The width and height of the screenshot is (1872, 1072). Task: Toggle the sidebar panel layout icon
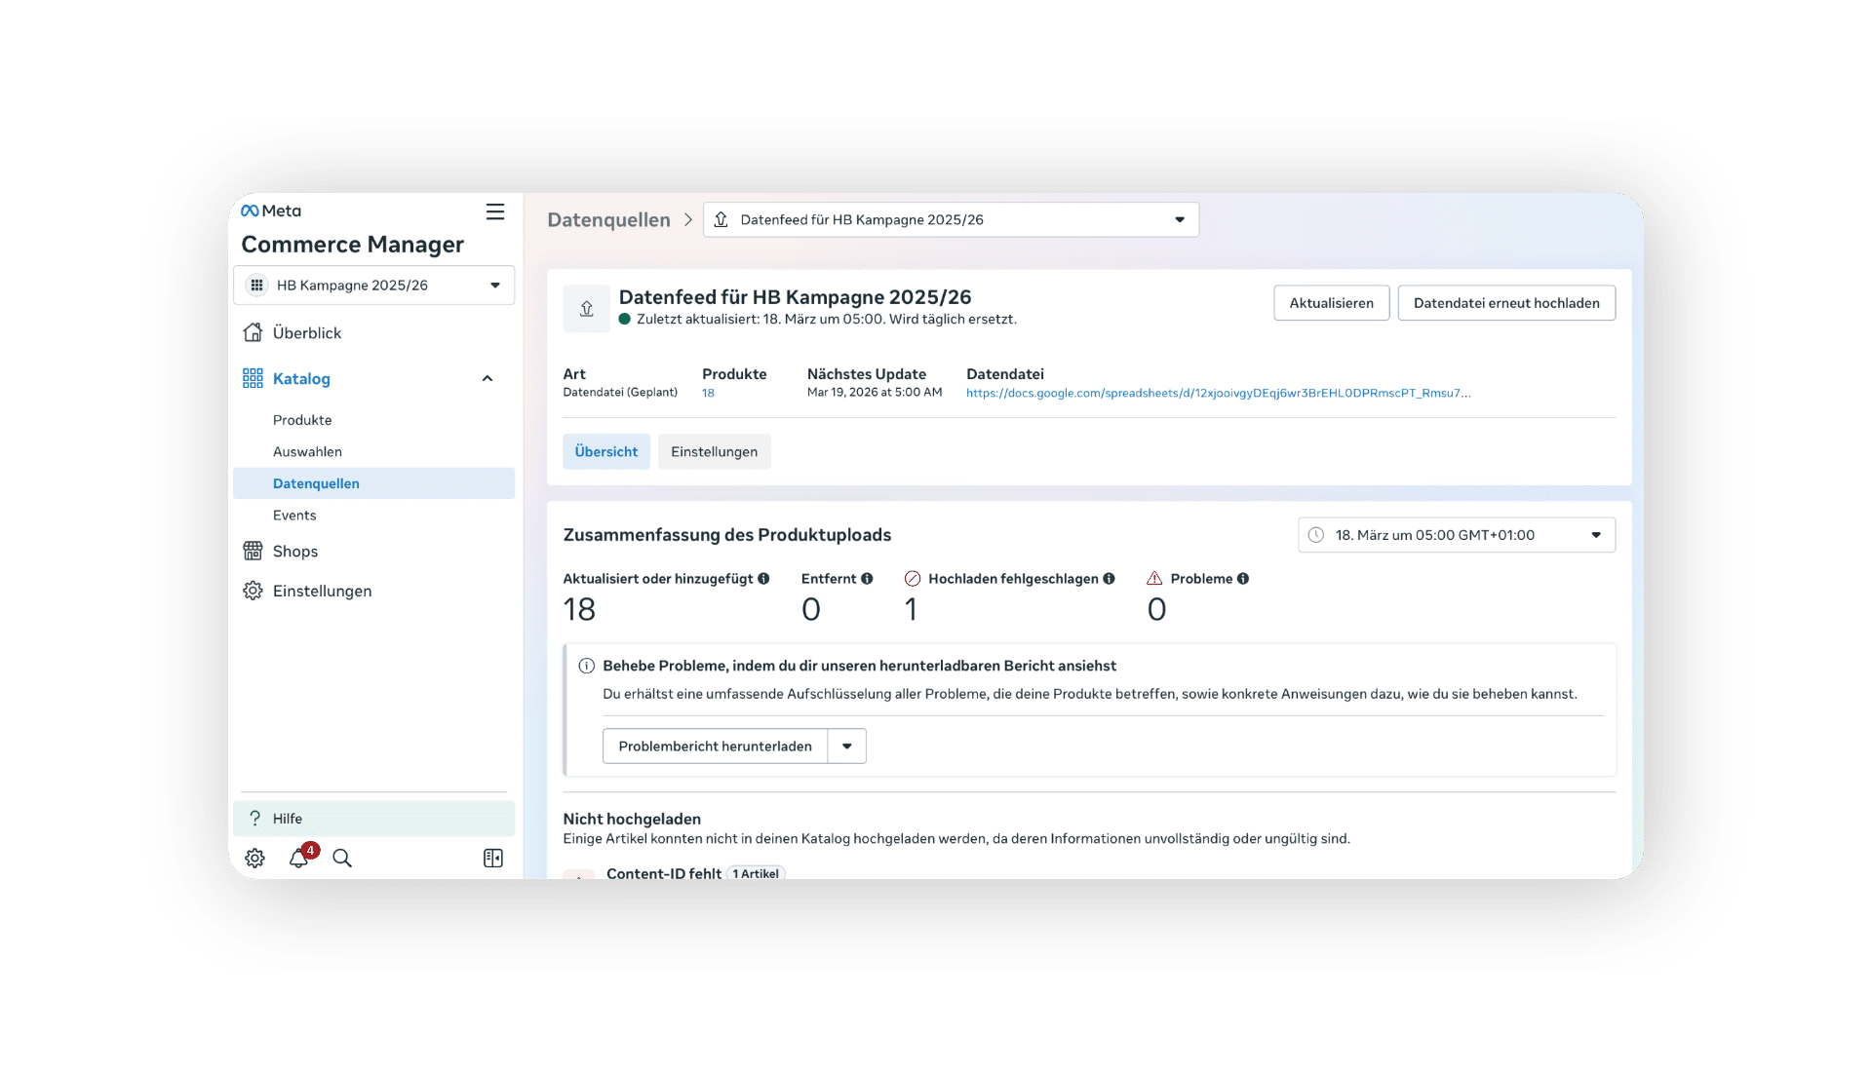(x=493, y=858)
